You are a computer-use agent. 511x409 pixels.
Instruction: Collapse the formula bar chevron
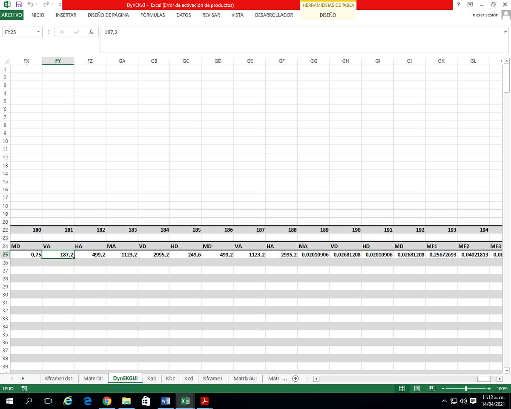[505, 32]
